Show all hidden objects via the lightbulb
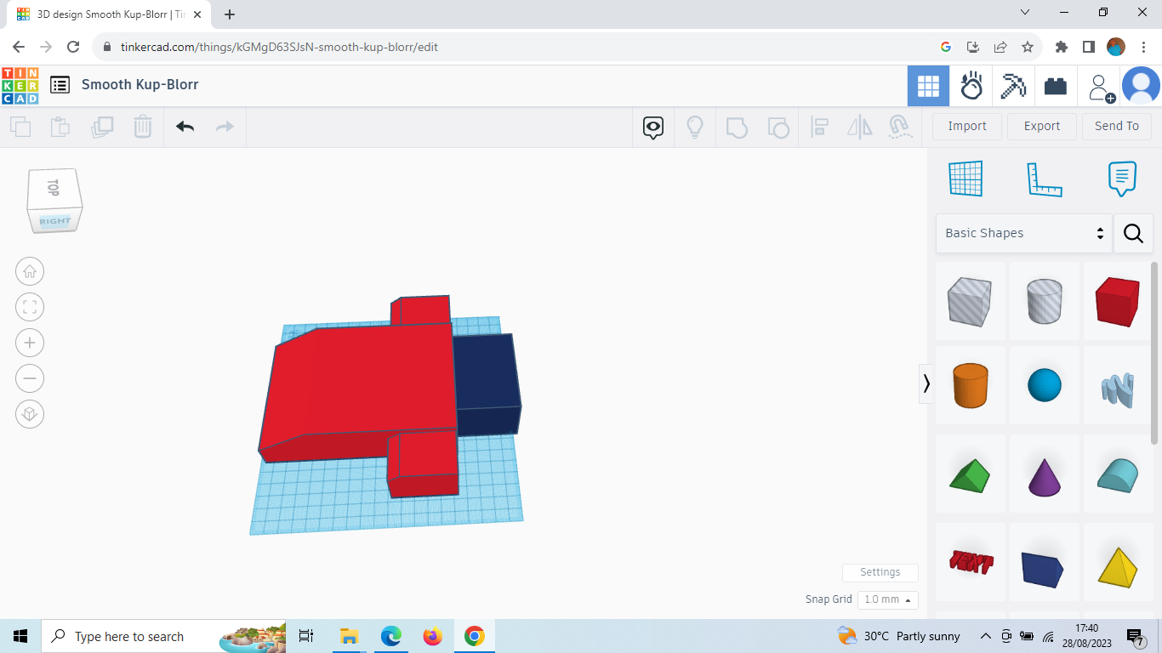This screenshot has height=653, width=1162. coord(695,126)
